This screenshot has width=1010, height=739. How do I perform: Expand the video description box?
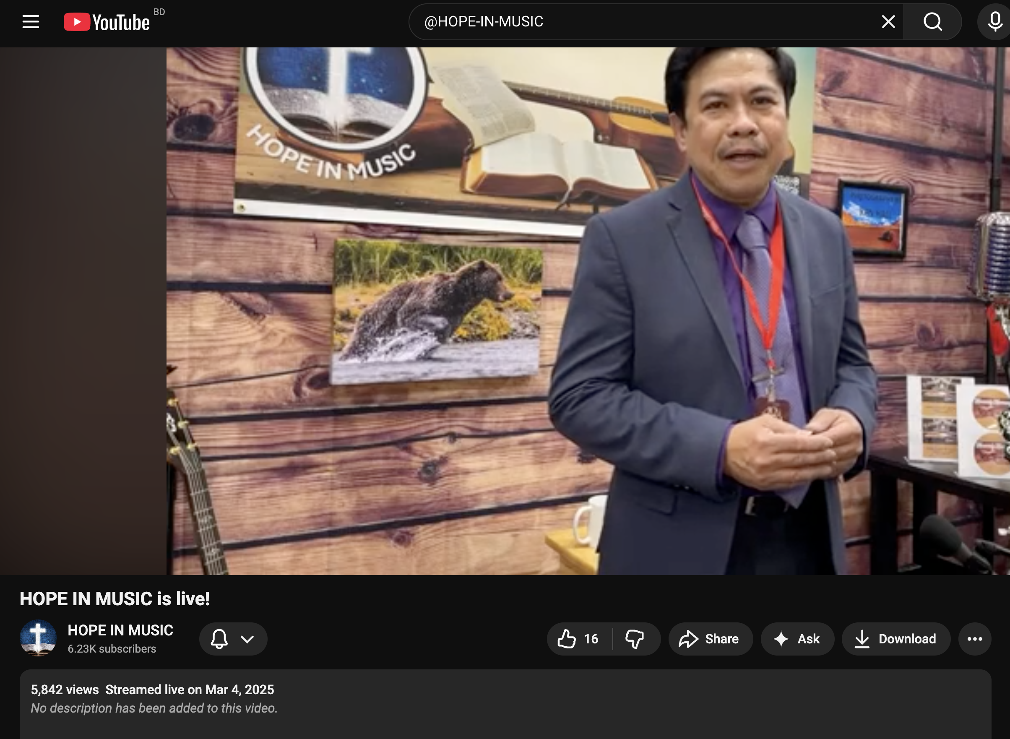(x=505, y=704)
